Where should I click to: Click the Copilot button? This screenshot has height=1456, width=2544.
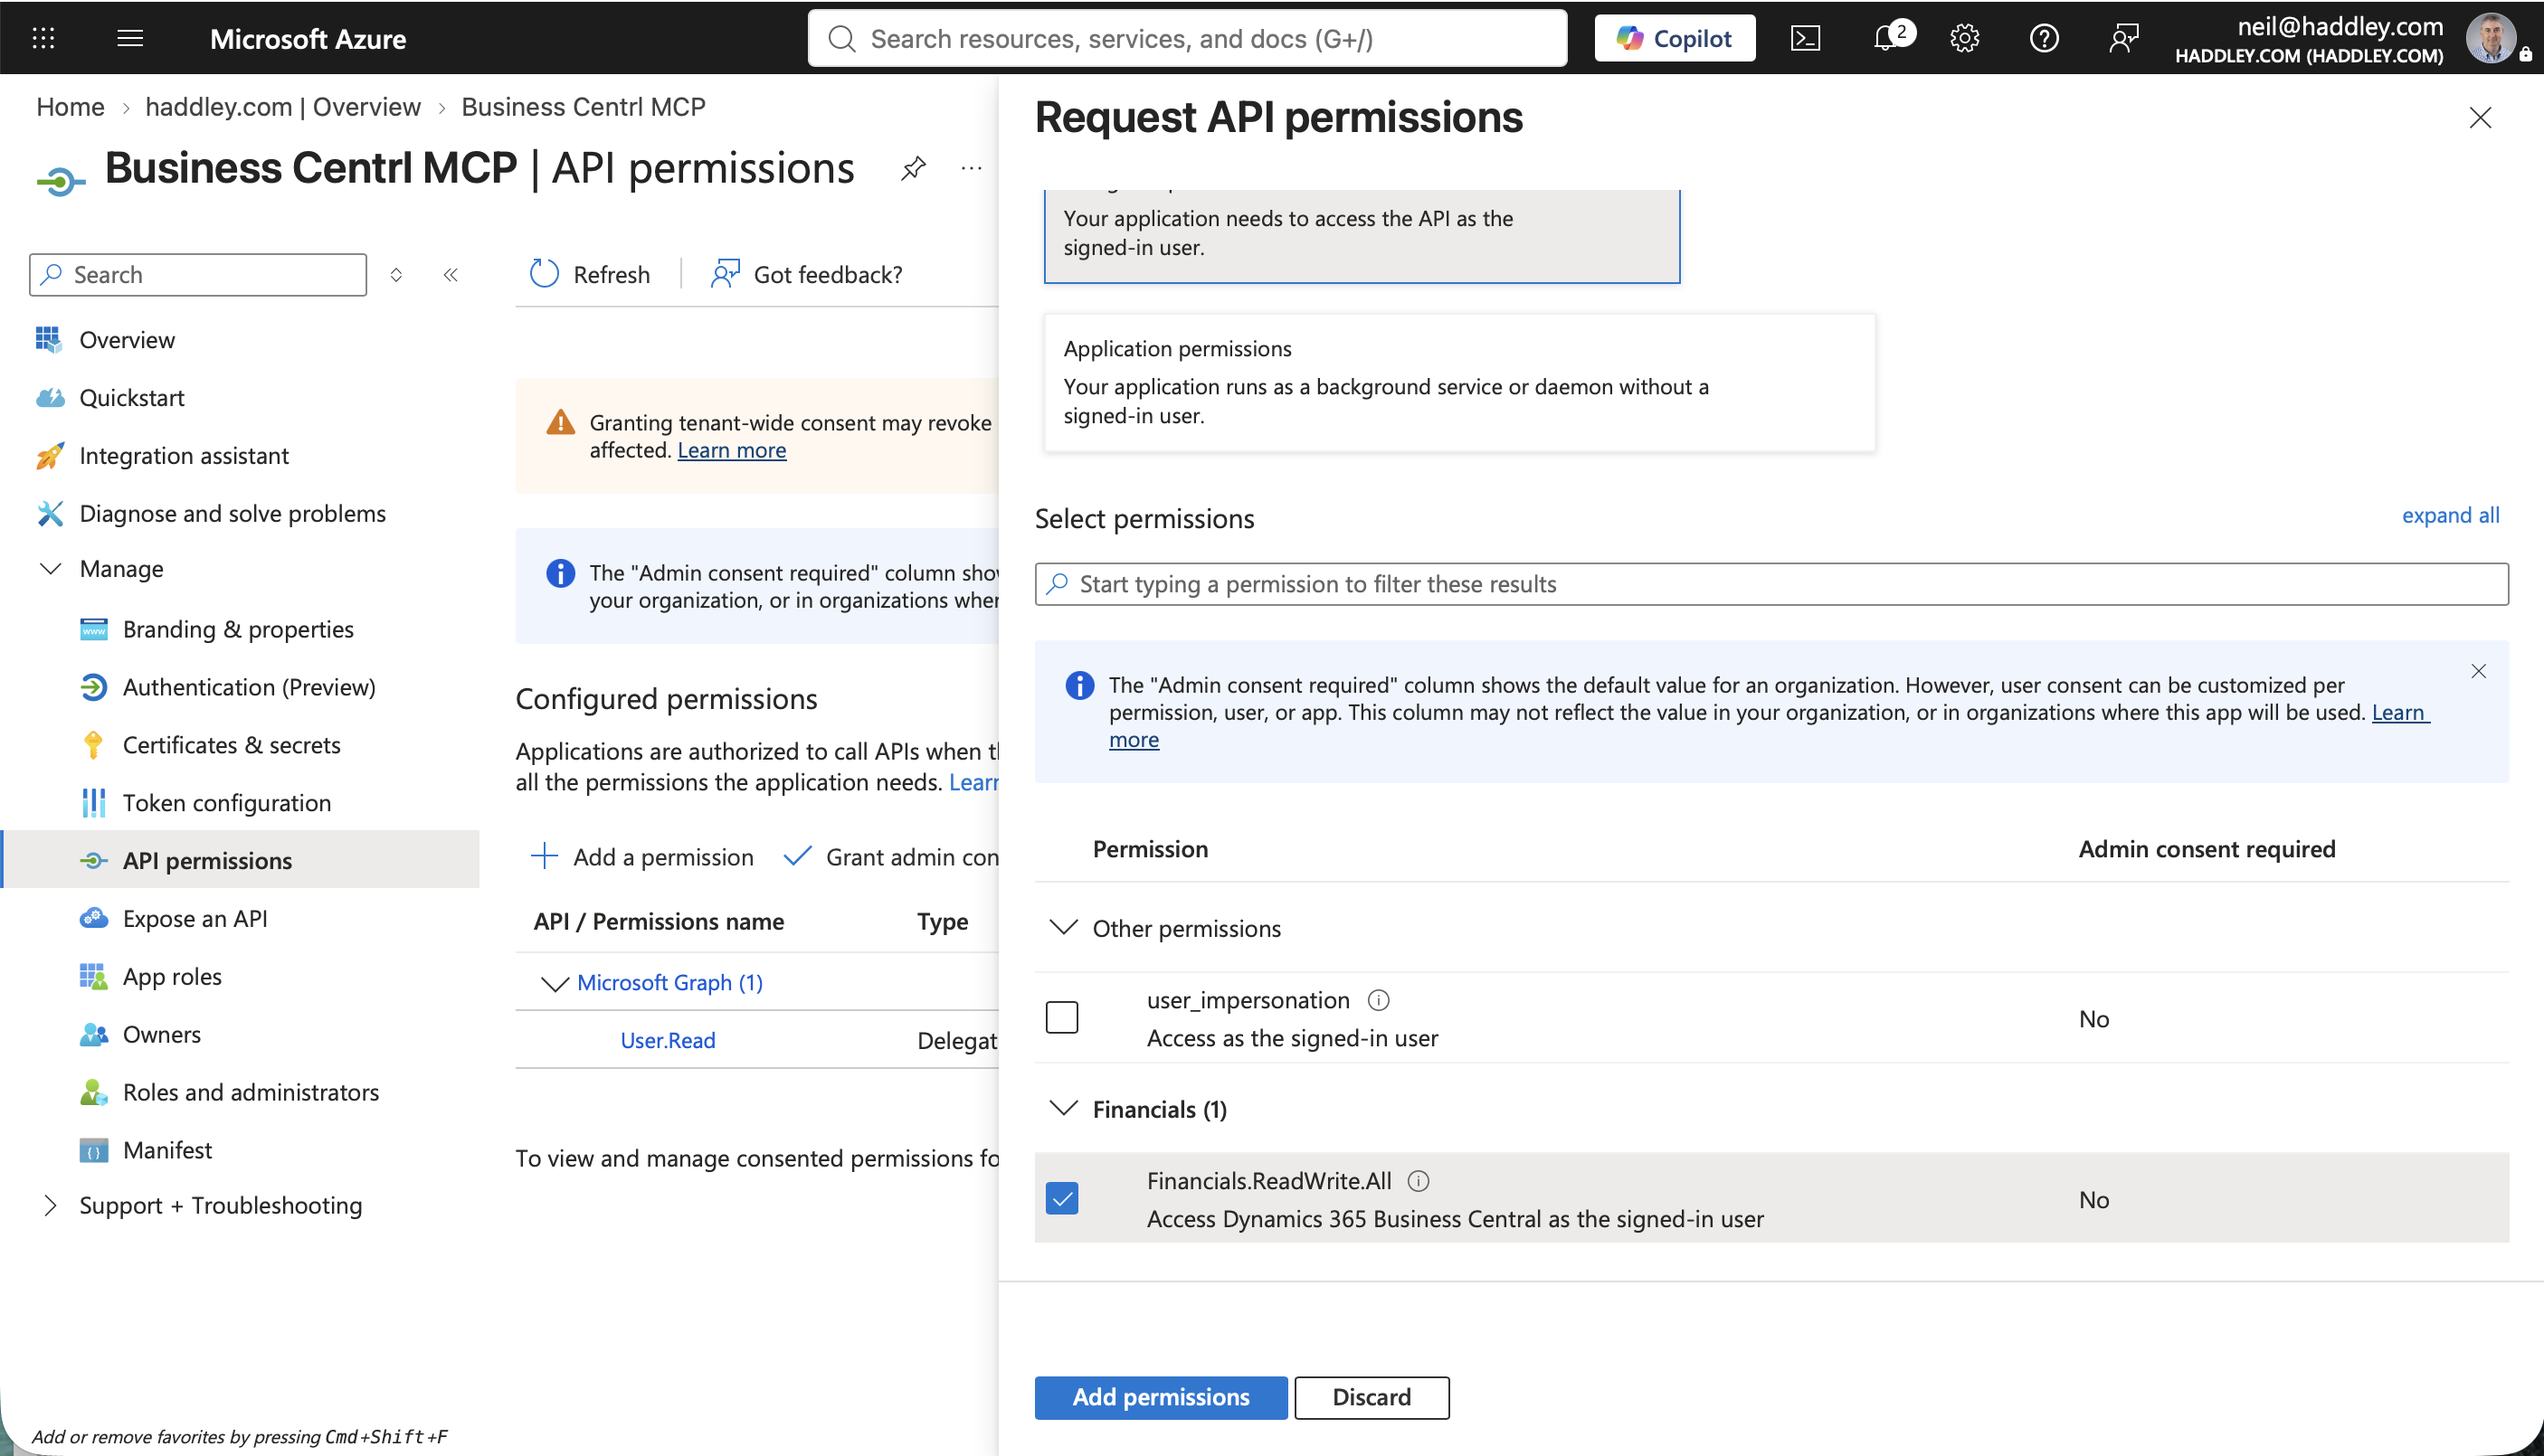[1674, 38]
